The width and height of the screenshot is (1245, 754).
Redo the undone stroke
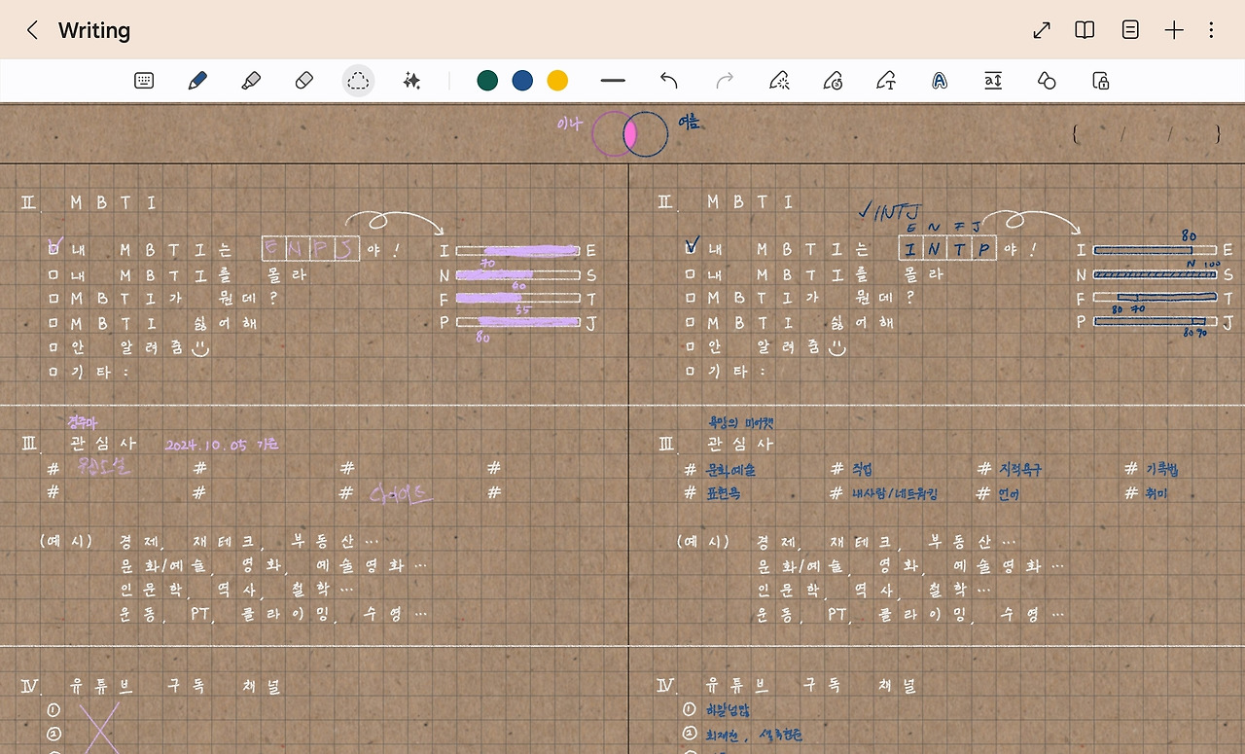(x=725, y=81)
